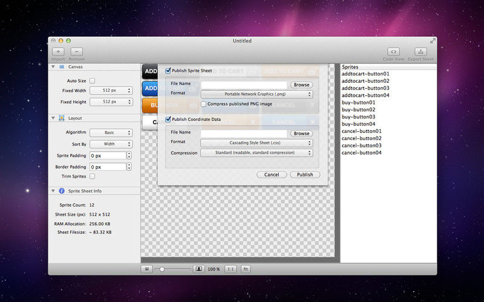This screenshot has height=302, width=484.
Task: Click Browse for sprite sheet file name
Action: (x=301, y=85)
